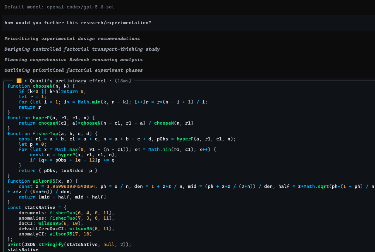Image resolution: width=375 pixels, height=252 pixels.
Task: Click the 'for (let x = Math.max(0' loop line
Action: (117, 149)
